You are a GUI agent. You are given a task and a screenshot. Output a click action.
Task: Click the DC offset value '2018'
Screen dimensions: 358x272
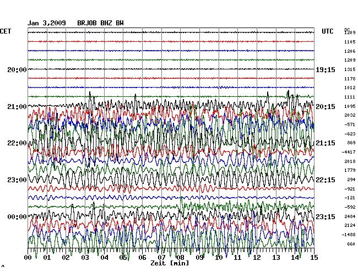350,161
